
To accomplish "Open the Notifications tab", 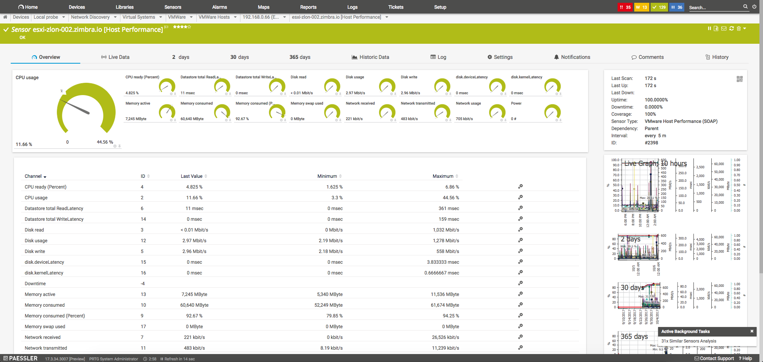I will (x=572, y=57).
